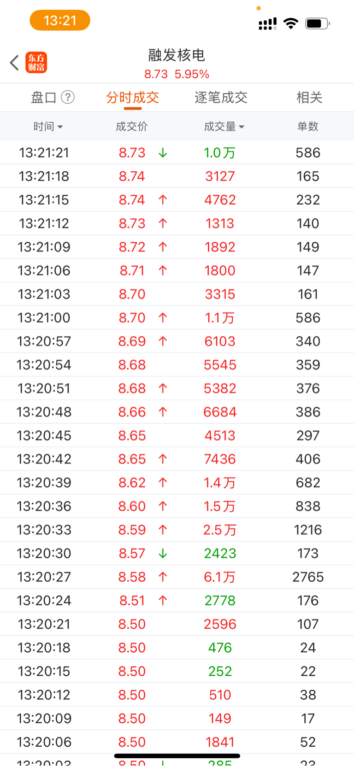Viewport: 354px width, 766px height.
Task: Tap the green down arrow at 13:20:30
Action: 163,554
